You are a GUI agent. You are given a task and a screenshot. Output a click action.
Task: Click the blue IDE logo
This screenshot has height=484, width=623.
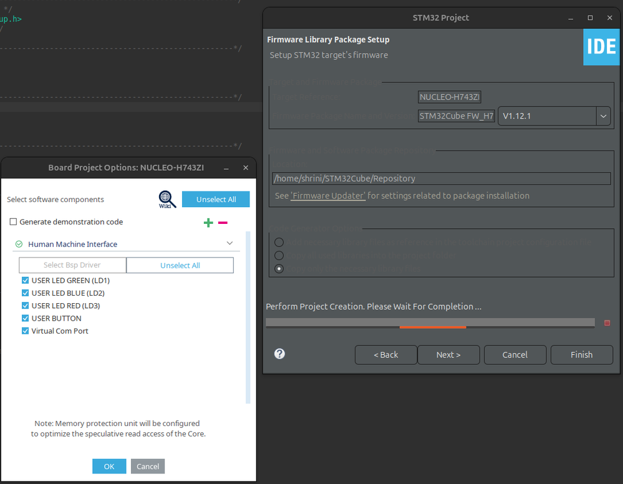(x=601, y=47)
